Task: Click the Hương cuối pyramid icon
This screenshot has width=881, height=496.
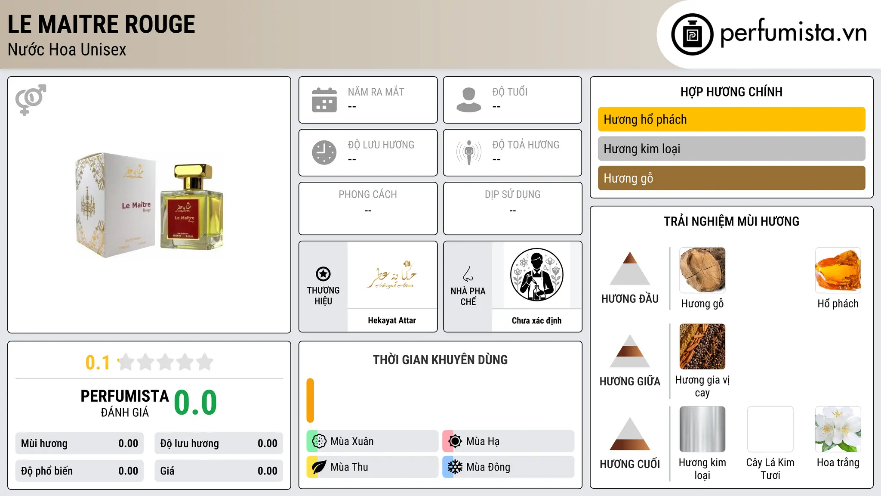Action: coord(630,434)
